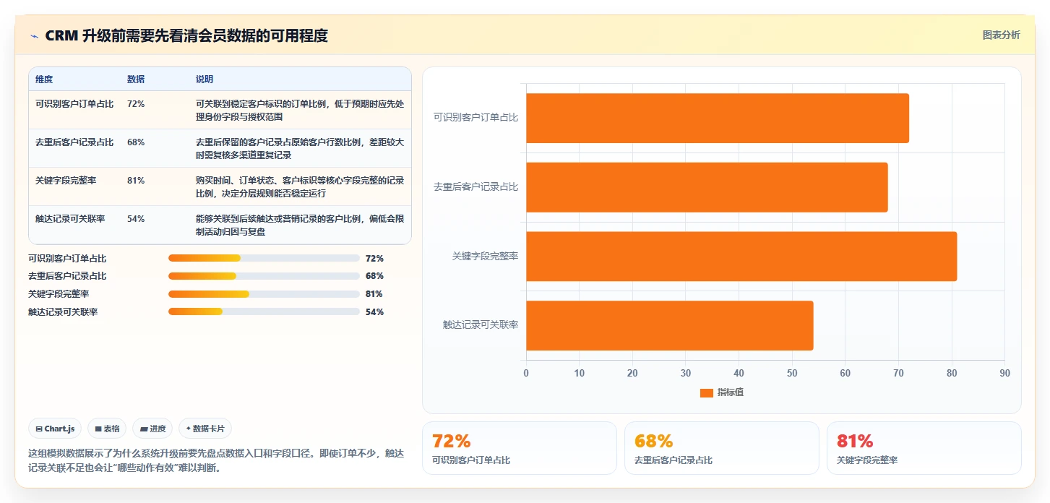
Task: Click the x-axis tick labeled 90
Action: (1004, 373)
